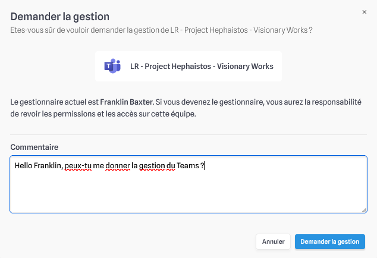Close the Demander la gestion dialog
The height and width of the screenshot is (258, 377).
[365, 12]
